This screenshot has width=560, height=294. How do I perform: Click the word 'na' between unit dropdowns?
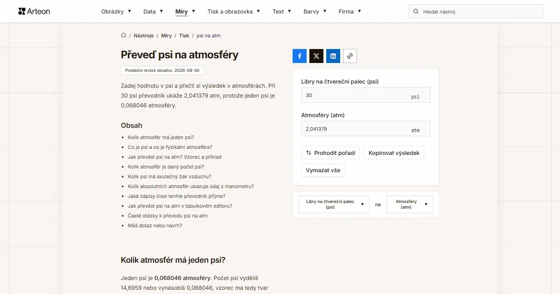click(x=378, y=204)
